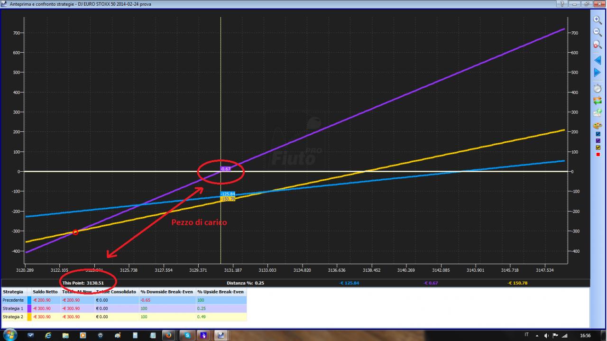
Task: Toggle the yellow strategy line checkbox
Action: 598,147
